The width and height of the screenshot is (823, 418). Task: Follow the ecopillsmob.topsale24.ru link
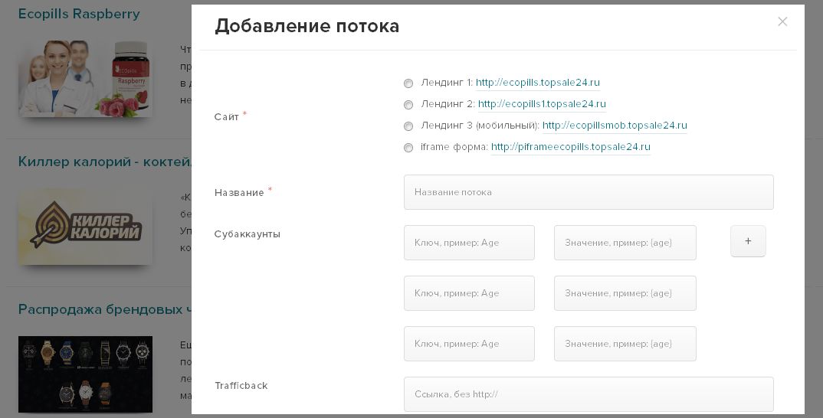point(615,126)
